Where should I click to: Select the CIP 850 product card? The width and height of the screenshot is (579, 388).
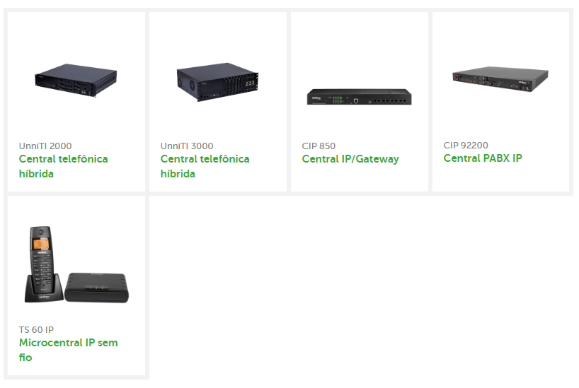click(360, 102)
